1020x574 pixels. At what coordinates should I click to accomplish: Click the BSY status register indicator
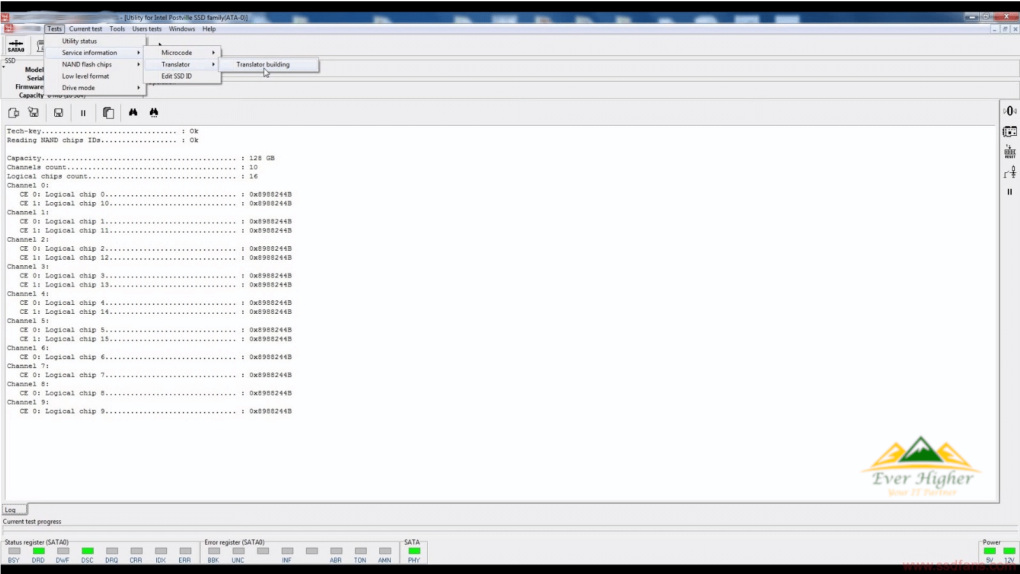14,551
